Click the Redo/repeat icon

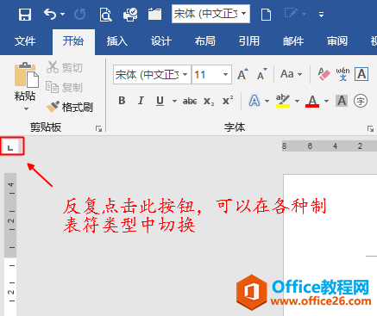[x=79, y=14]
